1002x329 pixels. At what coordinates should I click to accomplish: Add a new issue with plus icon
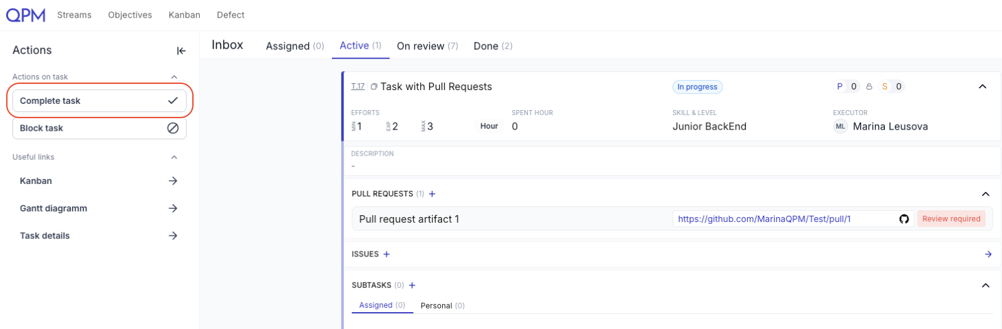[386, 254]
